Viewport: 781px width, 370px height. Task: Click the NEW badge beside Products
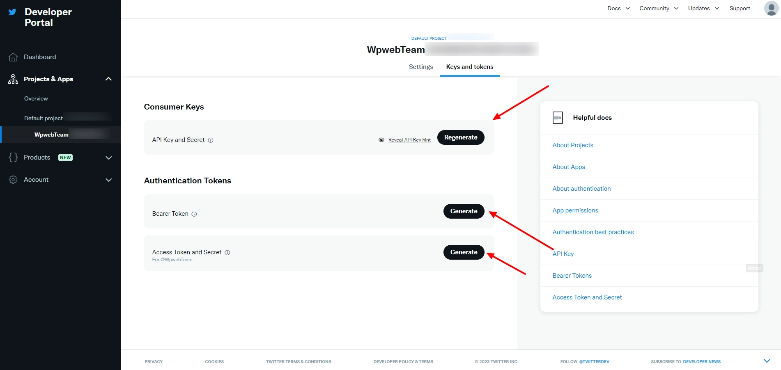click(x=65, y=158)
